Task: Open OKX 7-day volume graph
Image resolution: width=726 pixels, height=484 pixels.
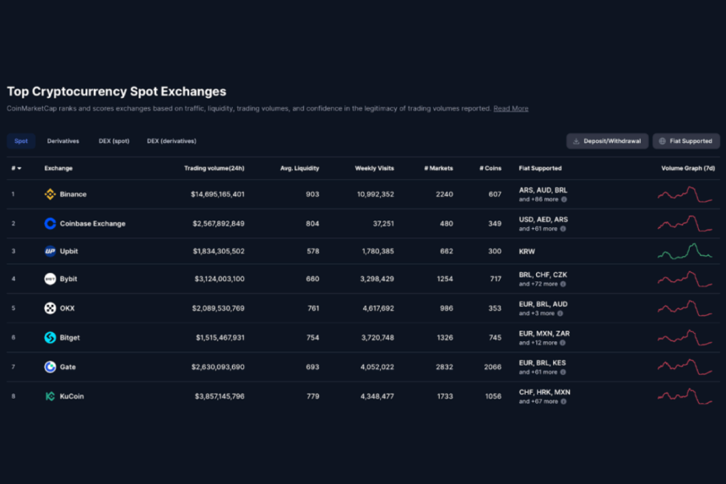Action: (x=685, y=308)
